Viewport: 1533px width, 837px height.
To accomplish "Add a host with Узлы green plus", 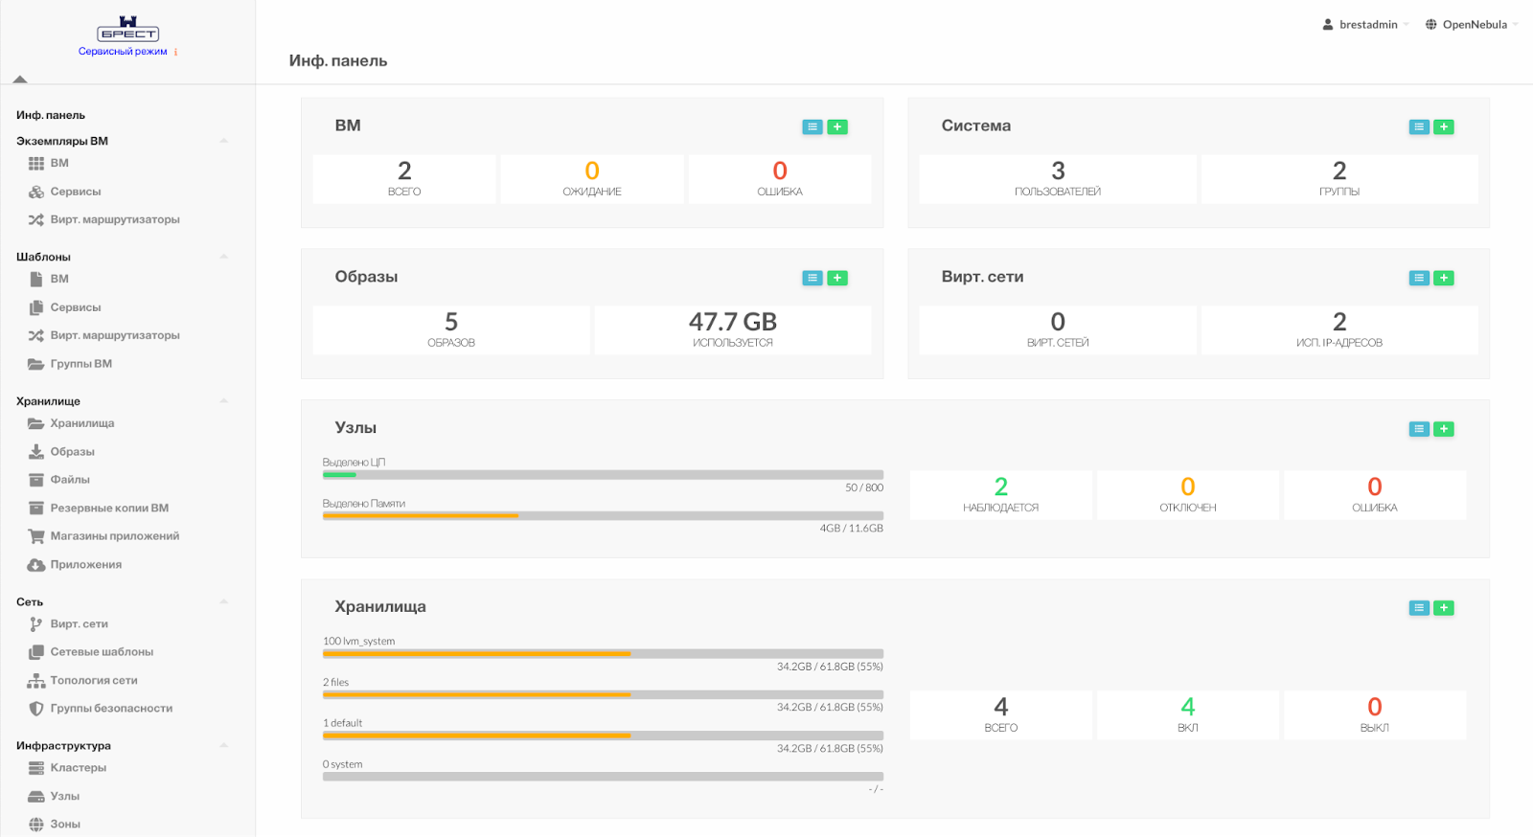I will point(1444,429).
